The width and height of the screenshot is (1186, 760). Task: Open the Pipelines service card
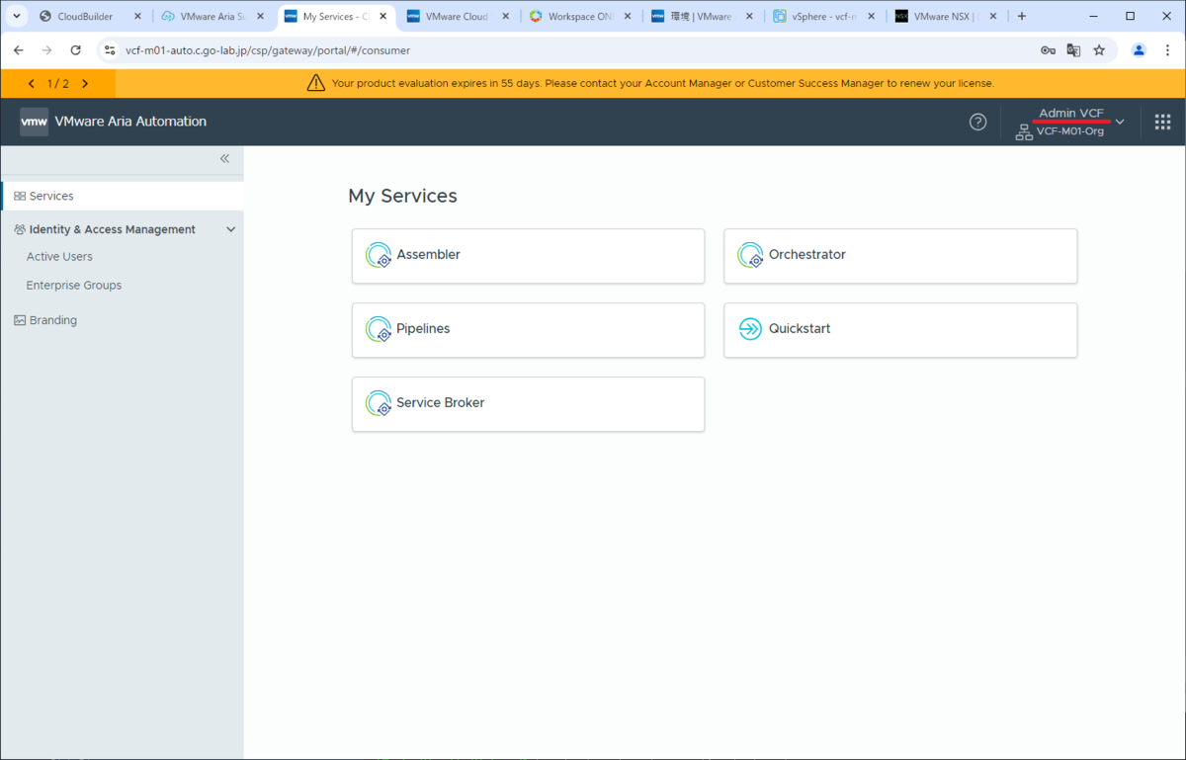[528, 330]
